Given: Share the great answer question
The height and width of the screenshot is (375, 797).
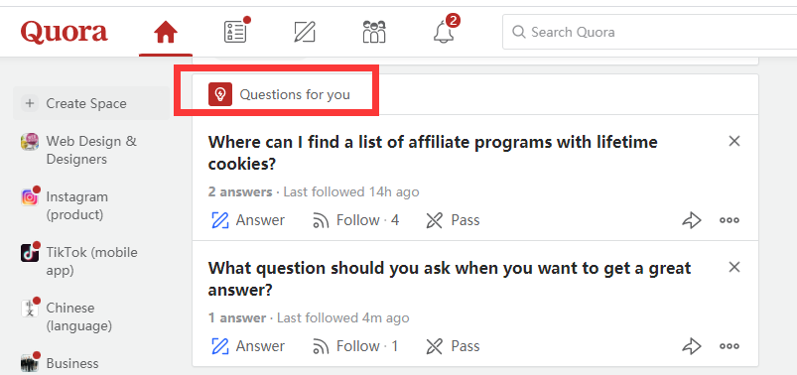Looking at the screenshot, I should pyautogui.click(x=691, y=346).
